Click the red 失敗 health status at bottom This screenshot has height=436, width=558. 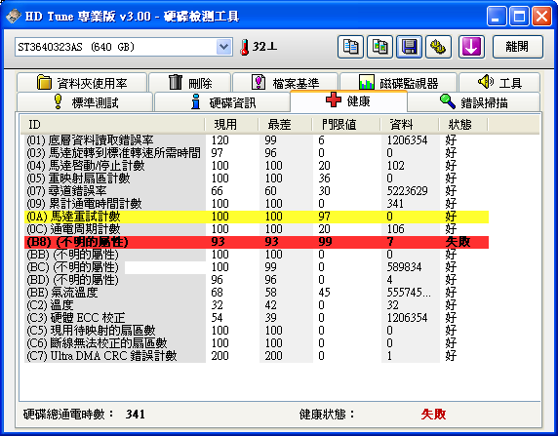coord(433,414)
